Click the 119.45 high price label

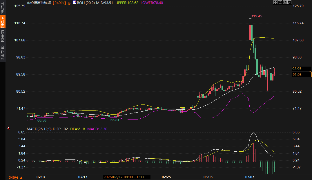pyautogui.click(x=257, y=16)
